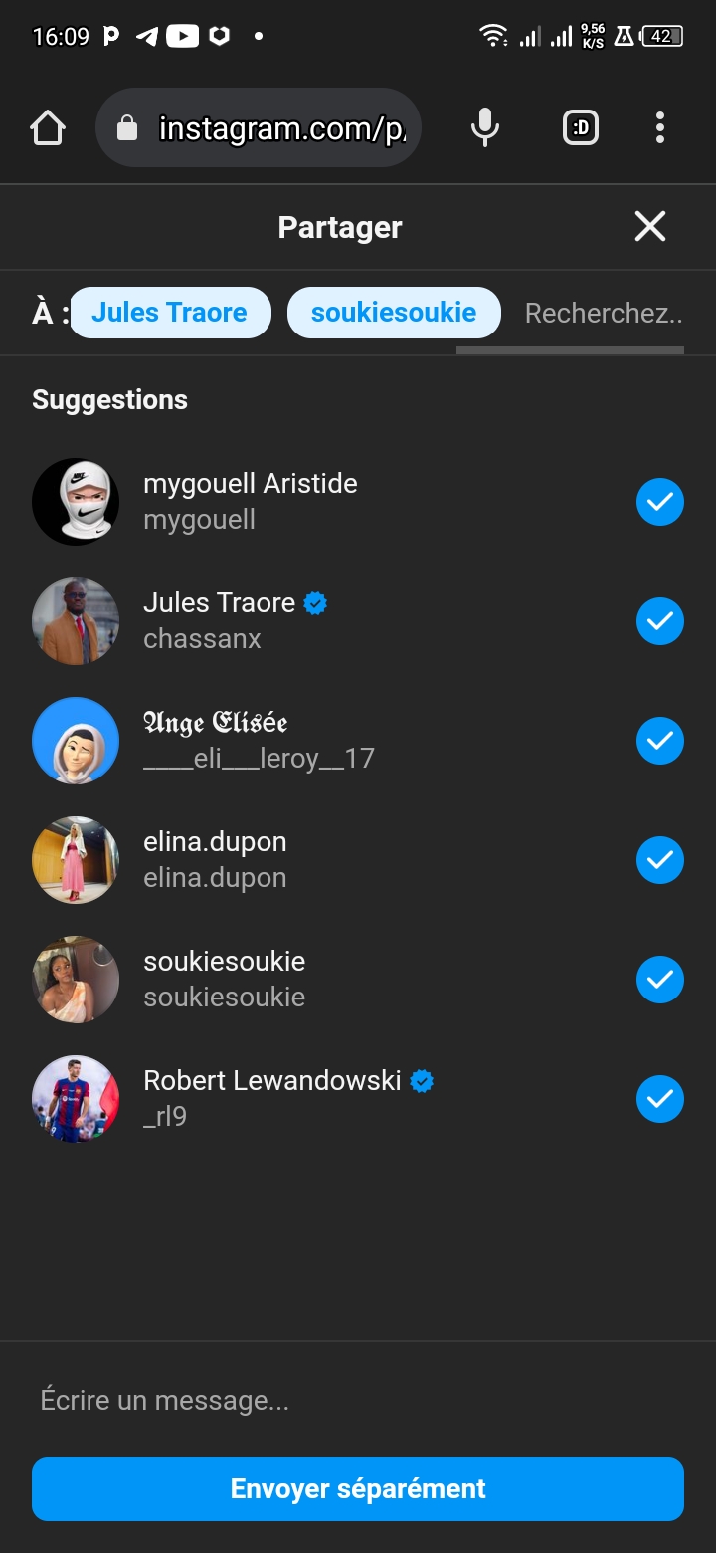Tap Jules Traore's verified badge
This screenshot has width=716, height=1553.
point(315,603)
